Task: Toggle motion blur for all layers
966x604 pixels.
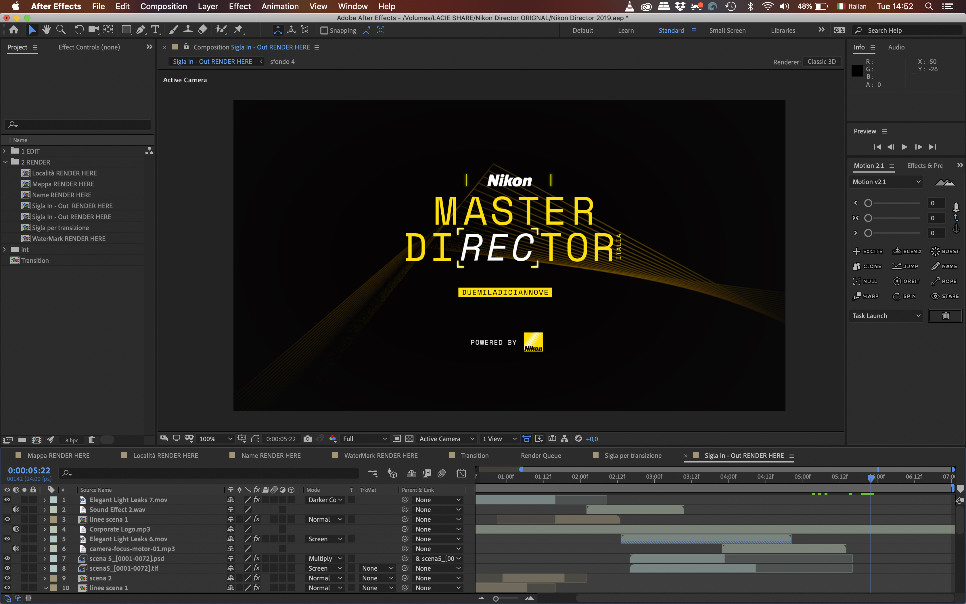Action: point(442,473)
